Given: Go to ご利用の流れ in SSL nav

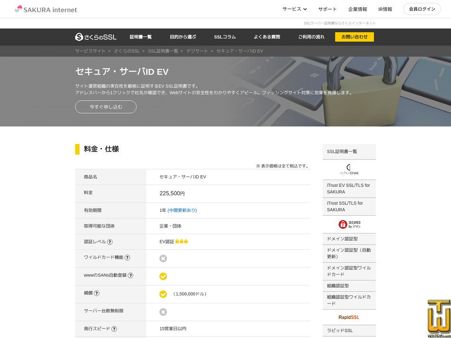Looking at the screenshot, I should (311, 37).
